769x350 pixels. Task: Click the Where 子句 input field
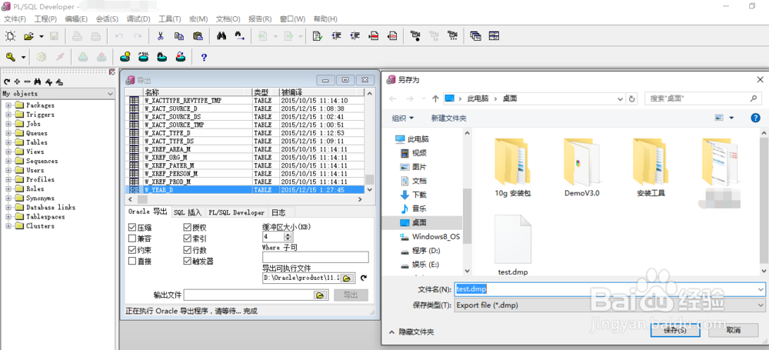(x=315, y=257)
